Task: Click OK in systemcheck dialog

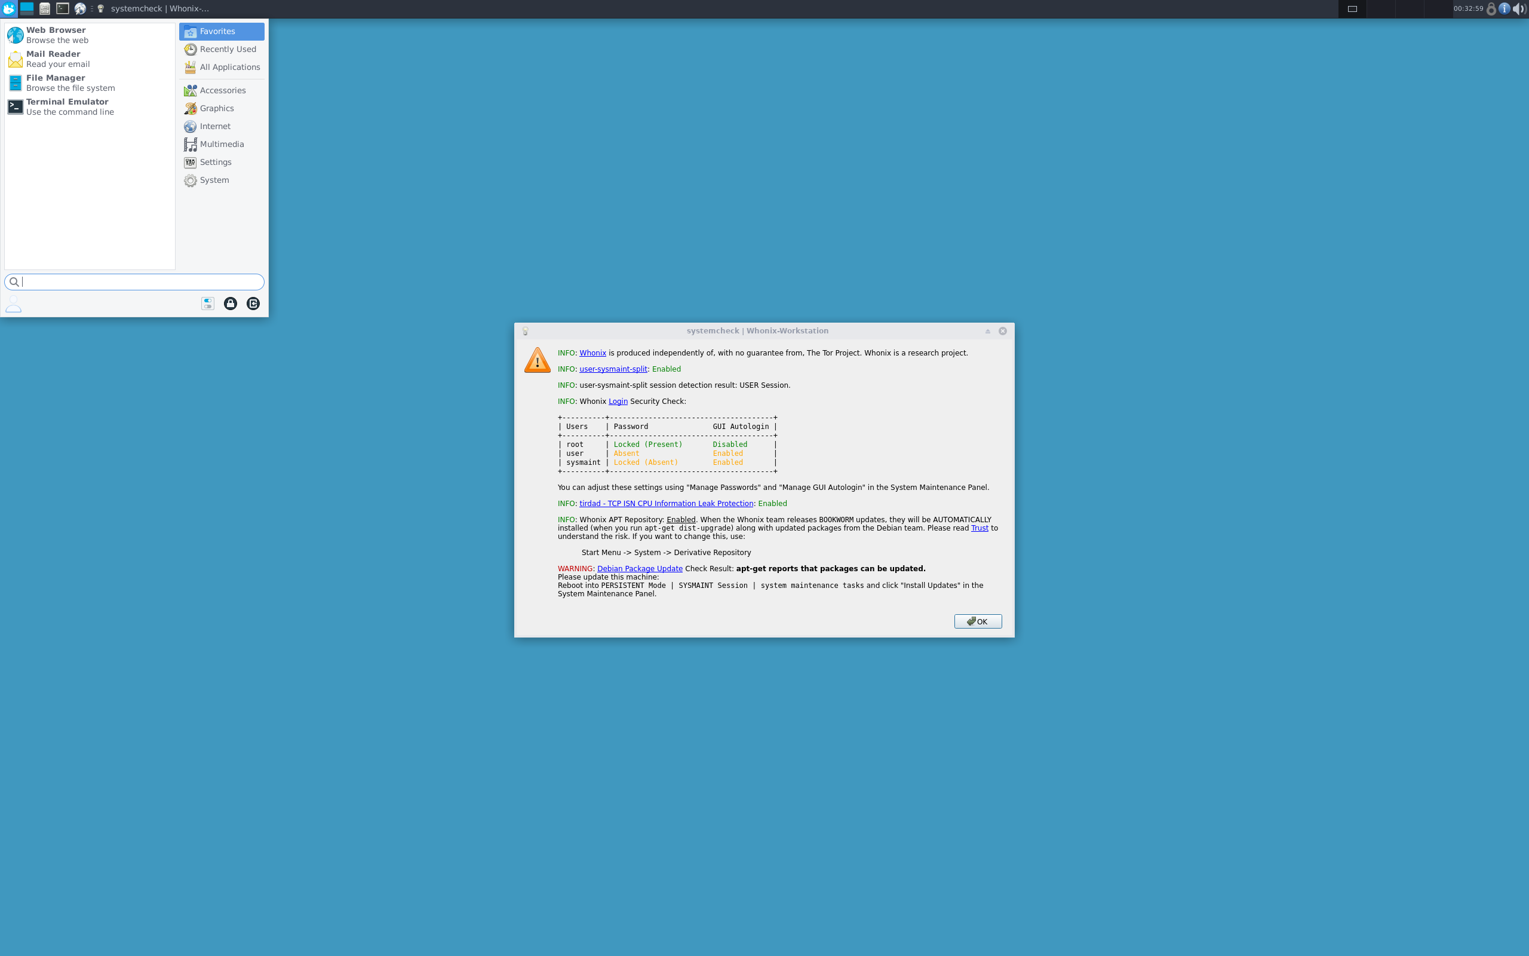Action: (977, 621)
